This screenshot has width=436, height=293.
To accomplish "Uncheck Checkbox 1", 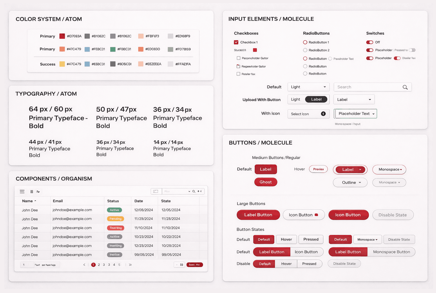I will pos(236,42).
